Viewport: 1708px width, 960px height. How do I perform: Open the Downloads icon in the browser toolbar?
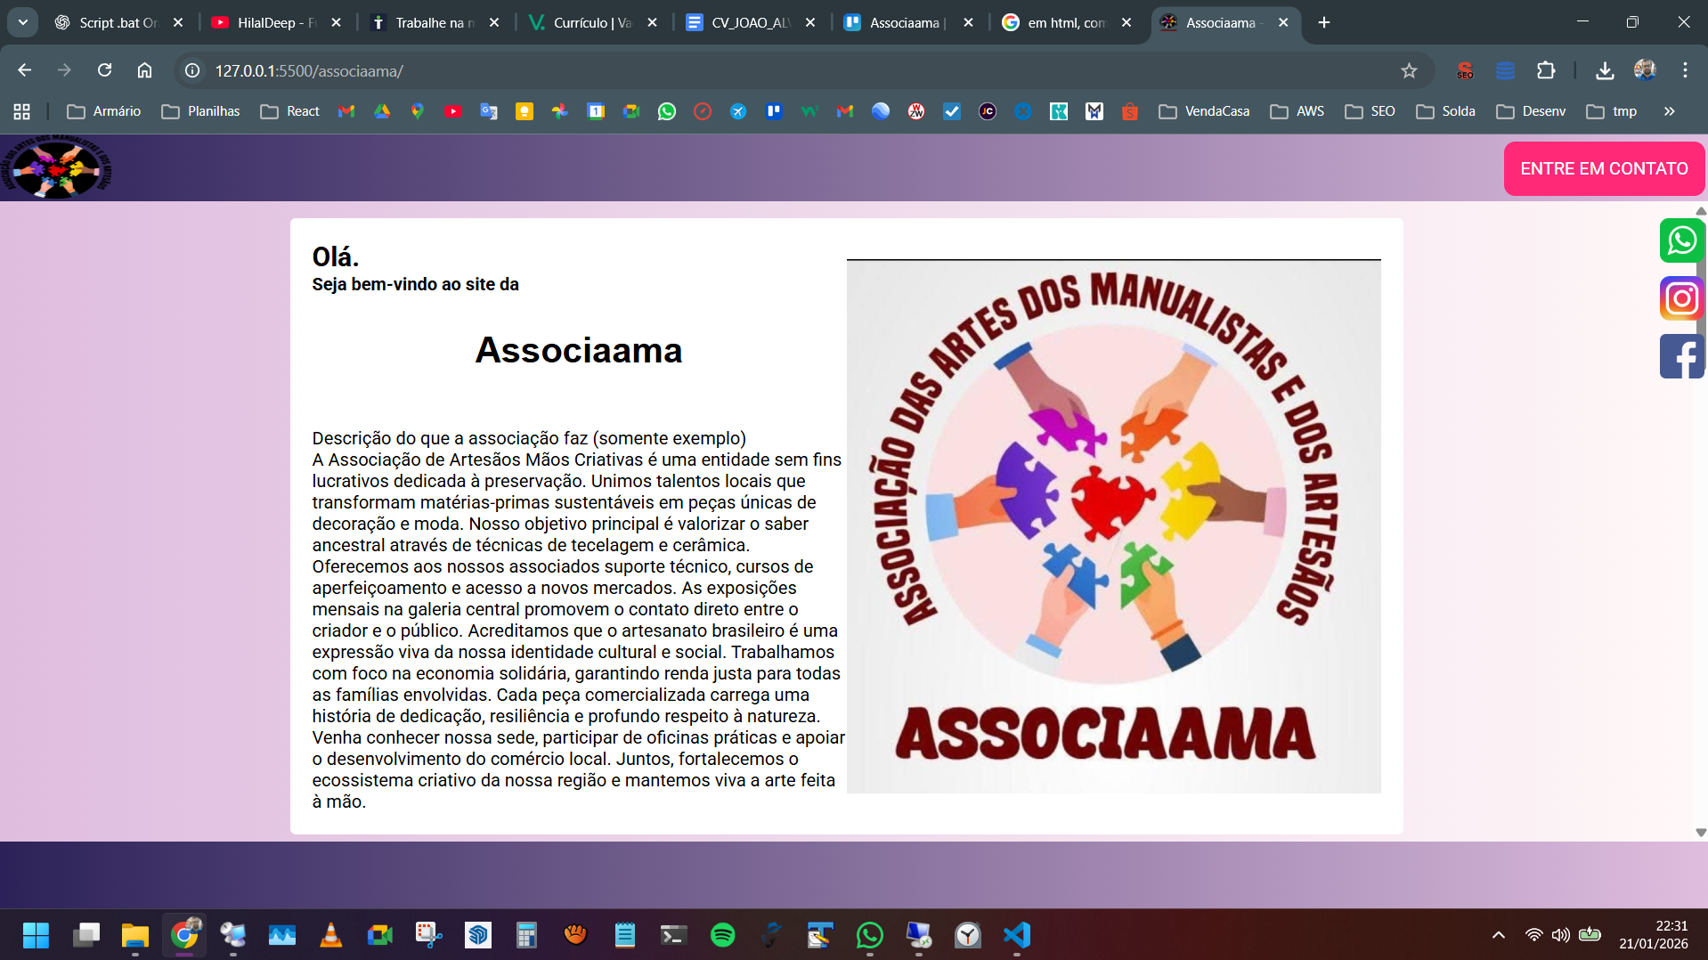pos(1605,70)
